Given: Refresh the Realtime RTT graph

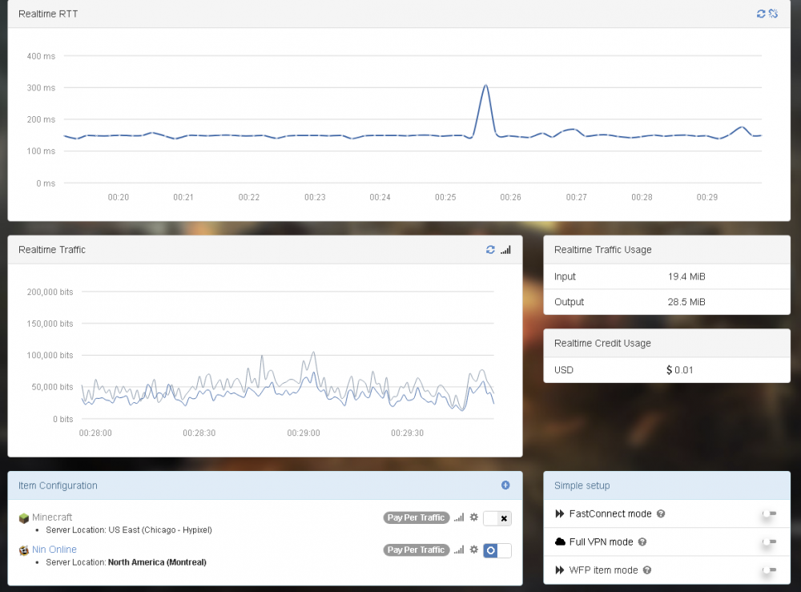Looking at the screenshot, I should click(761, 14).
